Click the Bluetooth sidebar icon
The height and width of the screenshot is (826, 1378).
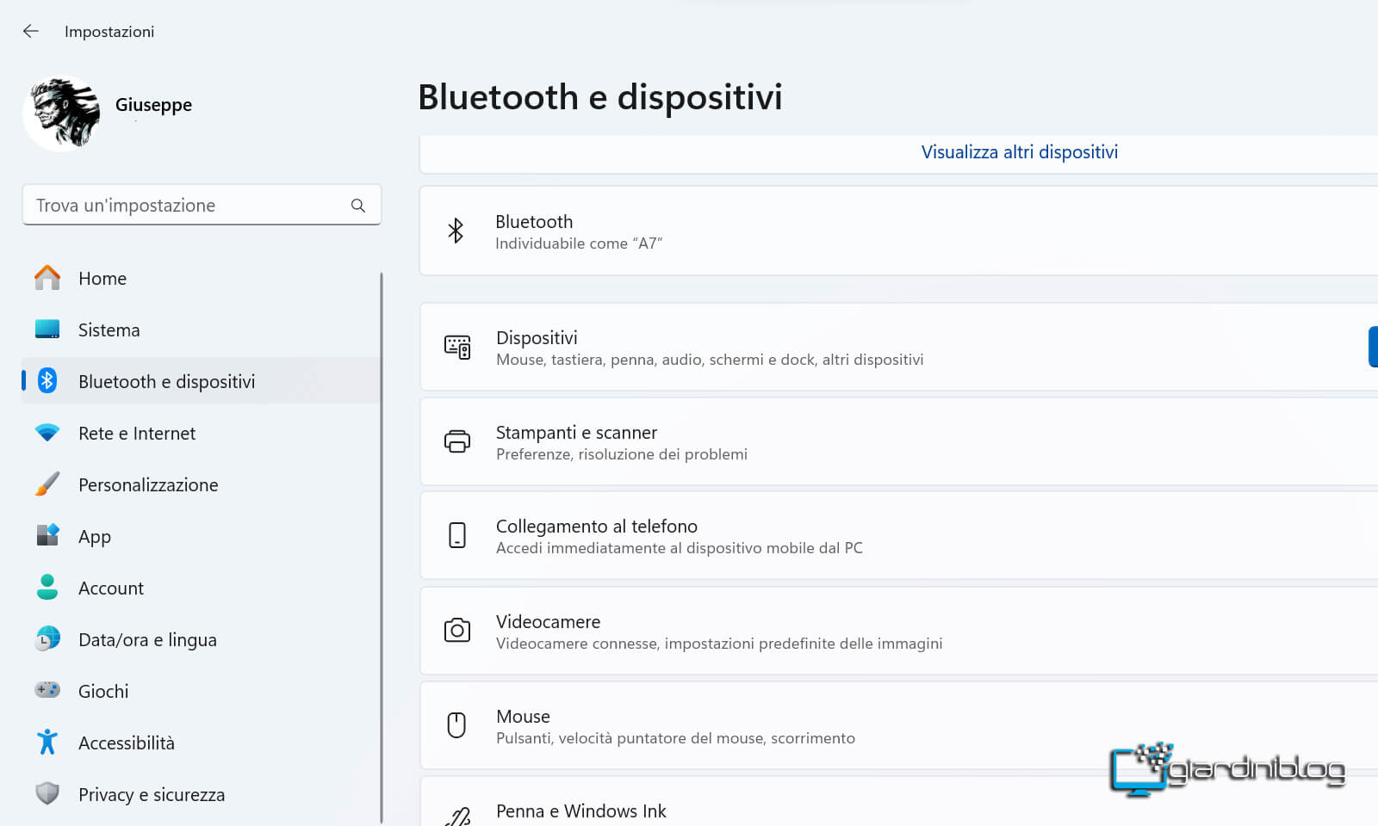(47, 380)
